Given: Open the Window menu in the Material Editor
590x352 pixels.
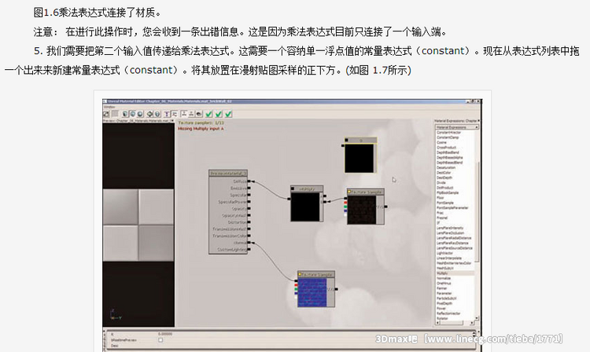Looking at the screenshot, I should point(109,107).
